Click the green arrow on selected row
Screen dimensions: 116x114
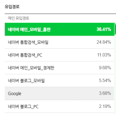[x=115, y=29]
